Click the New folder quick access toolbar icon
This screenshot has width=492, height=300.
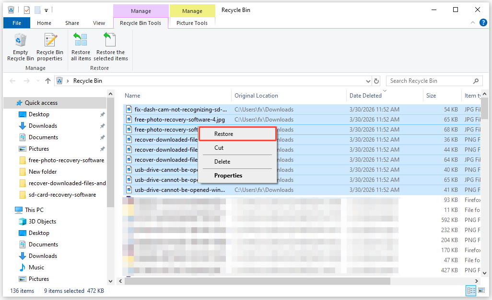coord(37,11)
